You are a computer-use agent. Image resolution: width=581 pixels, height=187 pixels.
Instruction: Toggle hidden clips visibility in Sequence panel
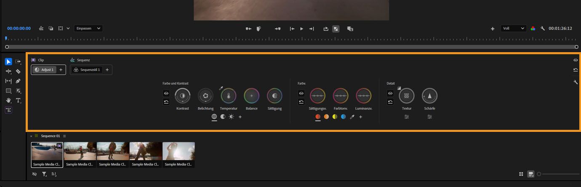pyautogui.click(x=35, y=174)
